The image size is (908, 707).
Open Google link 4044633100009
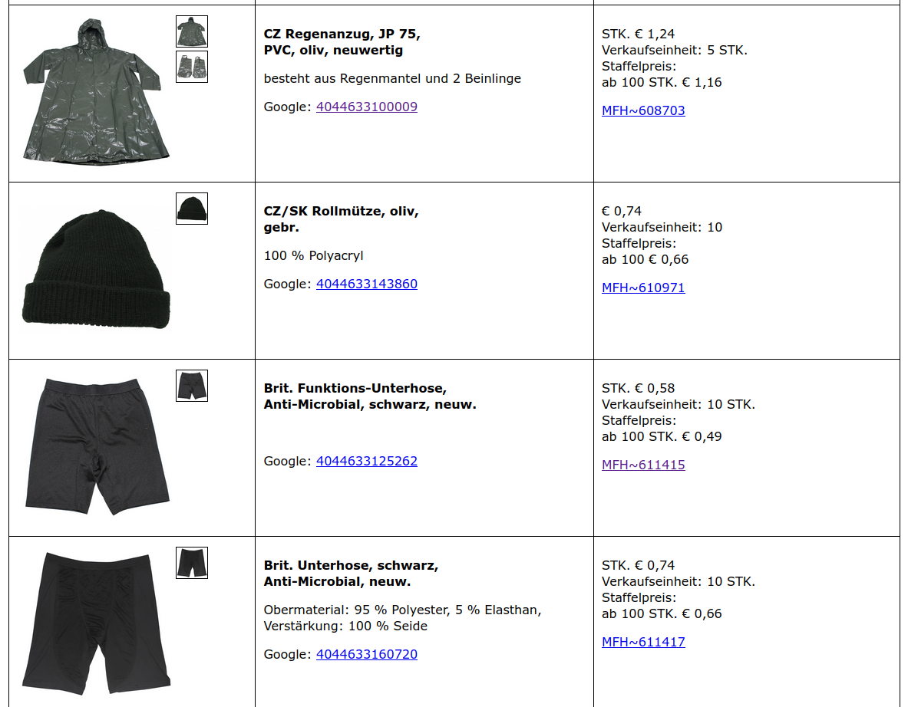click(x=367, y=107)
